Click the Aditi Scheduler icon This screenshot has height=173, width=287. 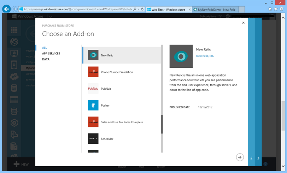pos(93,138)
